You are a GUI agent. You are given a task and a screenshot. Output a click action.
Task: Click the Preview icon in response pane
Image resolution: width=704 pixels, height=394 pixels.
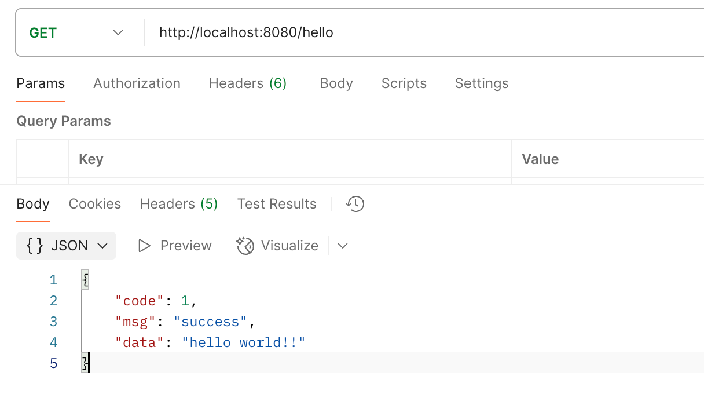click(144, 245)
